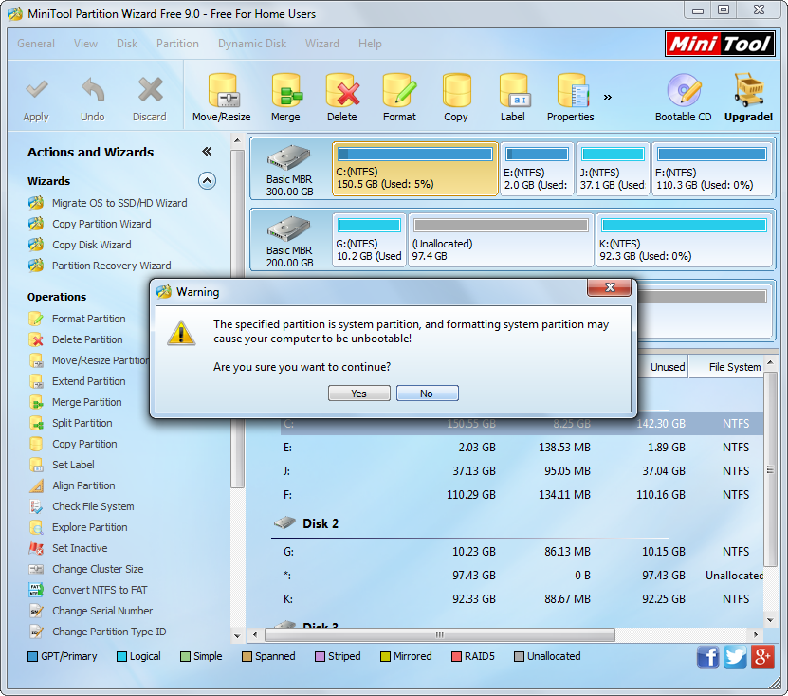Click the File System column header

726,367
